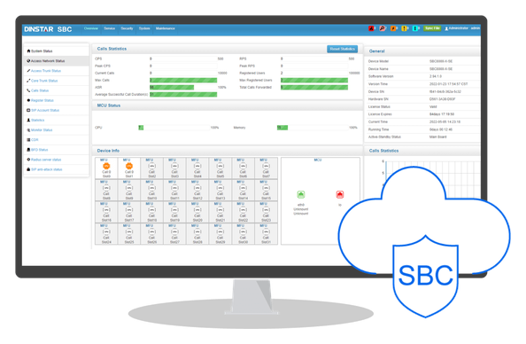The width and height of the screenshot is (526, 344).
Task: Click the MCU Status panel heading
Action: [x=109, y=106]
